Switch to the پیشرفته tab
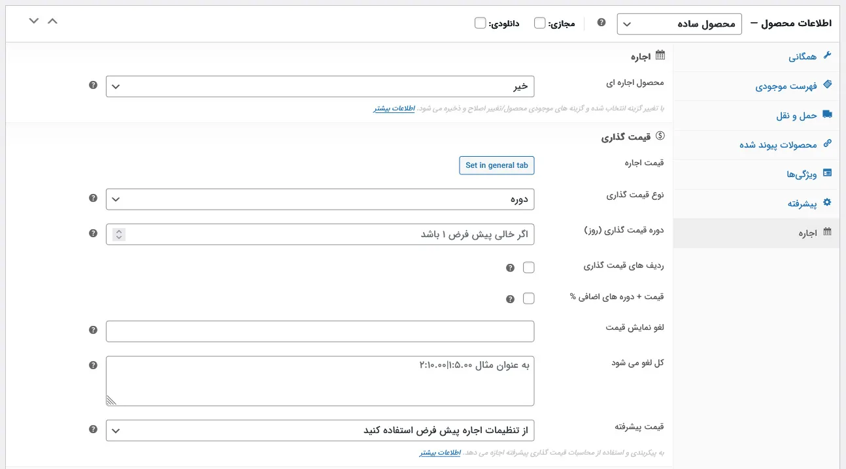Screen dimensions: 846x469 756,204
